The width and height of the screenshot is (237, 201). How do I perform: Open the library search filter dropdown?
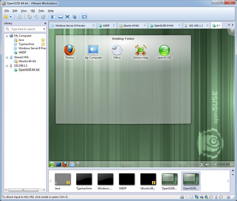tap(44, 29)
